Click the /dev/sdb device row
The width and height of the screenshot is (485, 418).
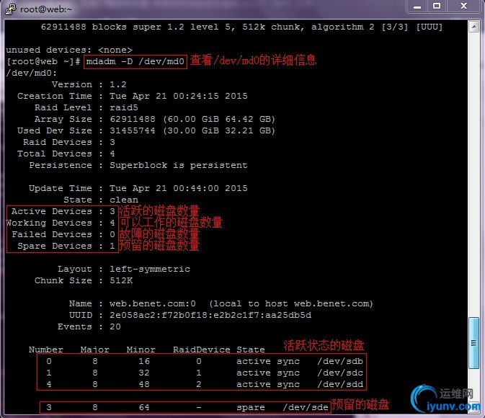coord(205,361)
